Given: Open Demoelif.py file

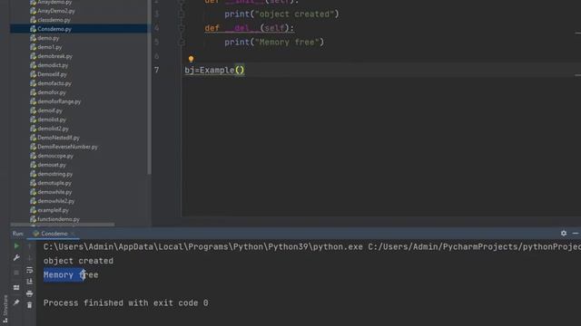Looking at the screenshot, I should (x=52, y=74).
